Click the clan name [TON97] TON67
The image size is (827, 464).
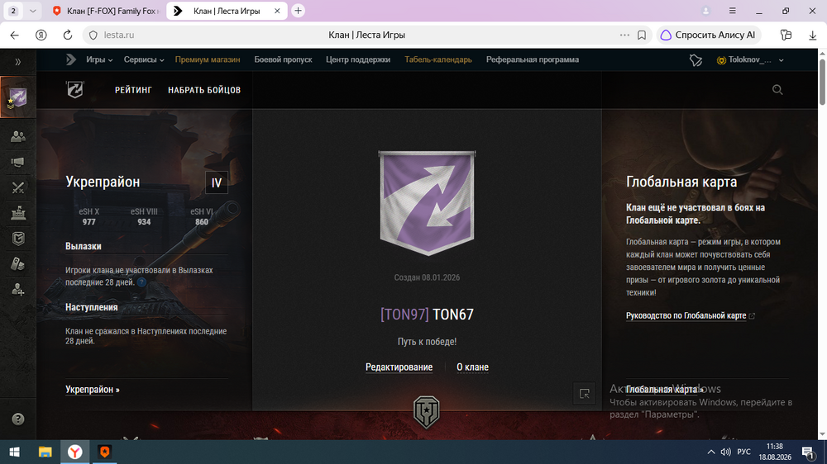(427, 315)
